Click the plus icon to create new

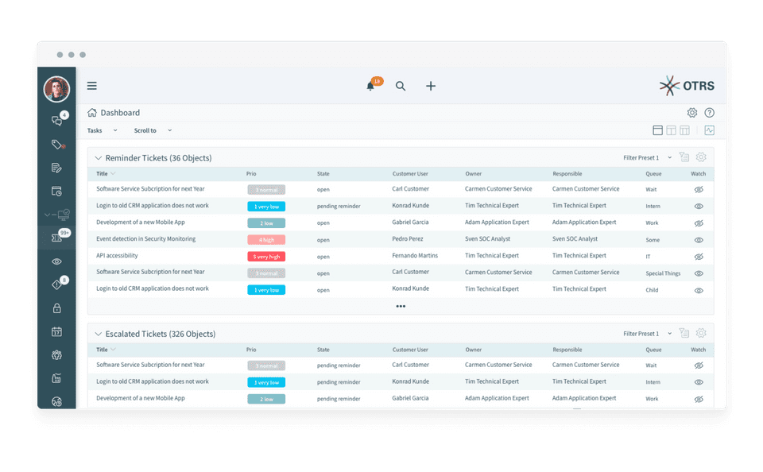tap(431, 86)
